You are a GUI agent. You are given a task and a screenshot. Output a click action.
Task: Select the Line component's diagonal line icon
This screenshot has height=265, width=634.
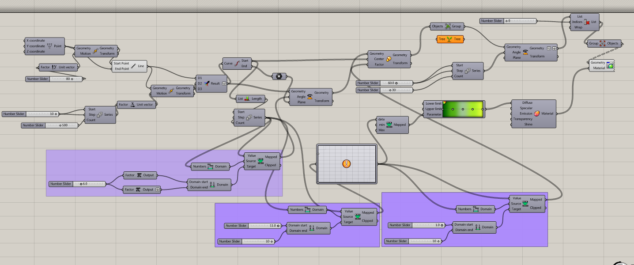tap(133, 66)
